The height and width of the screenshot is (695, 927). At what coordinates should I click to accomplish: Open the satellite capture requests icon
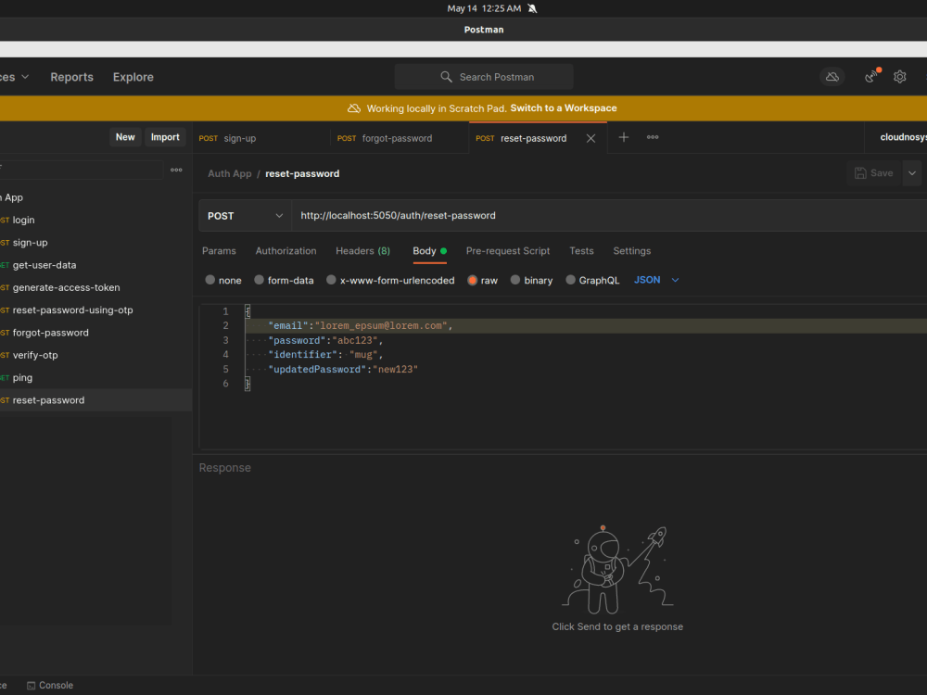point(870,77)
